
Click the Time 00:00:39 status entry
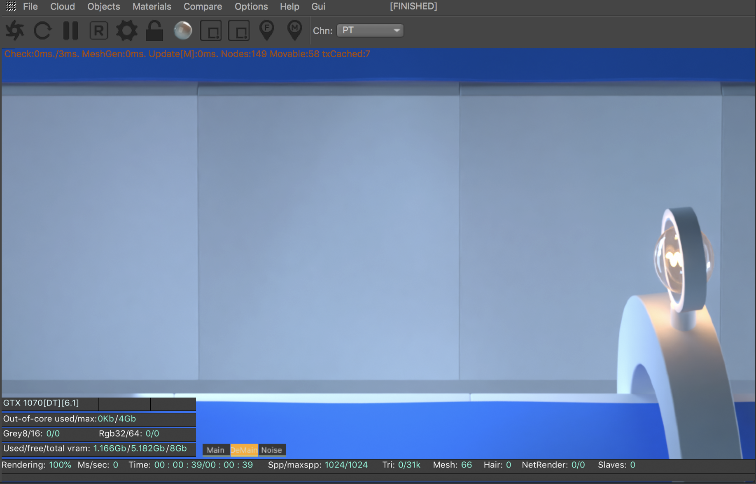tap(191, 465)
